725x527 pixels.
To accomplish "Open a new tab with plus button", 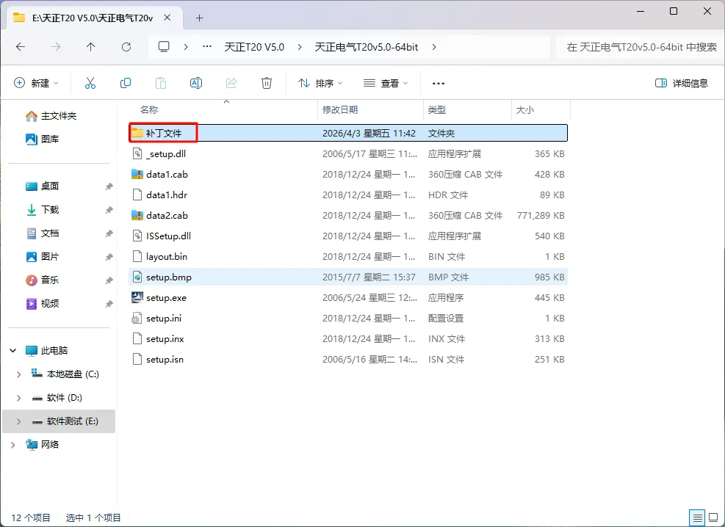I will (199, 18).
